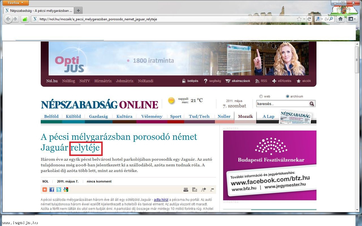Open the Belföld section tab
362x226 pixels.
51,116
